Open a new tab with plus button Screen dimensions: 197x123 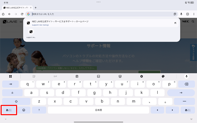(x=35, y=8)
